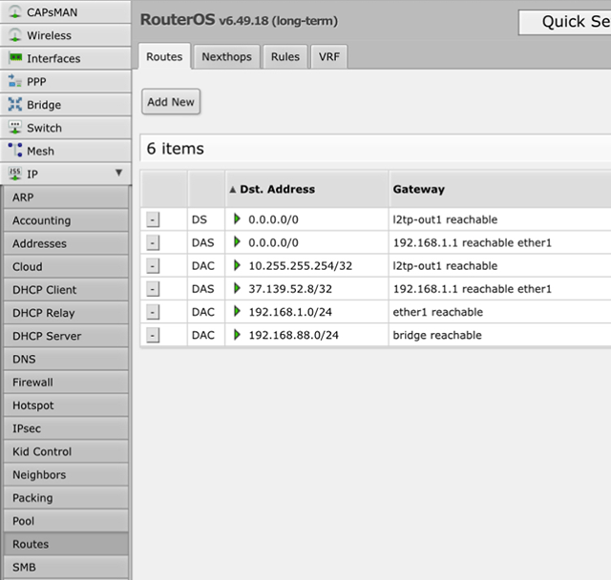The image size is (611, 580).
Task: Click the IP menu icon
Action: pyautogui.click(x=15, y=175)
